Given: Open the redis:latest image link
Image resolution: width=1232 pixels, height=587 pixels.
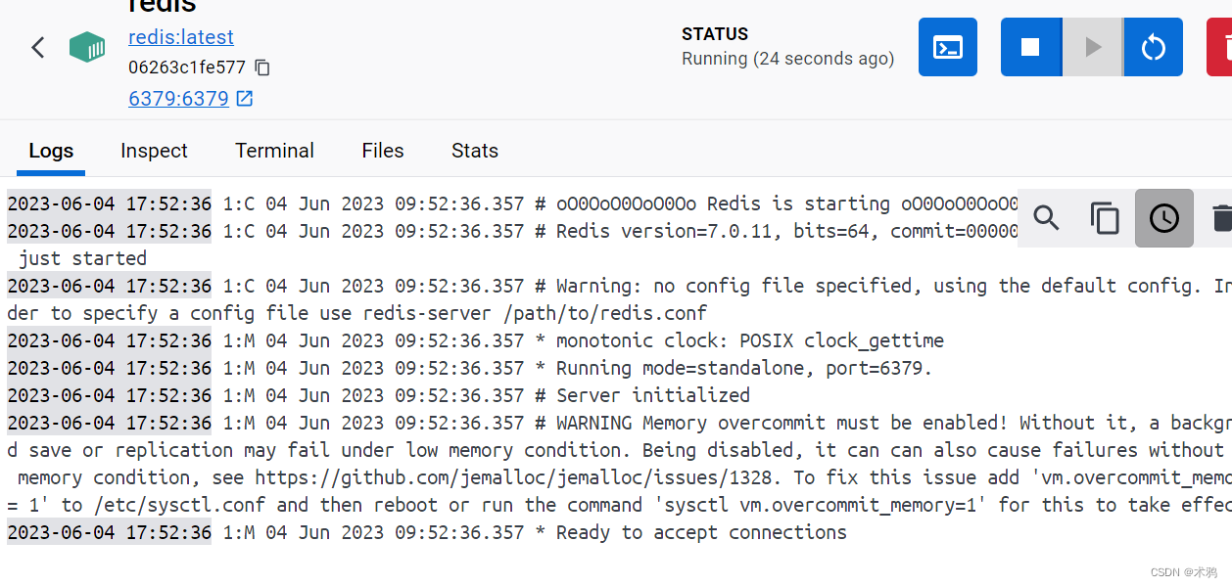Looking at the screenshot, I should (181, 36).
